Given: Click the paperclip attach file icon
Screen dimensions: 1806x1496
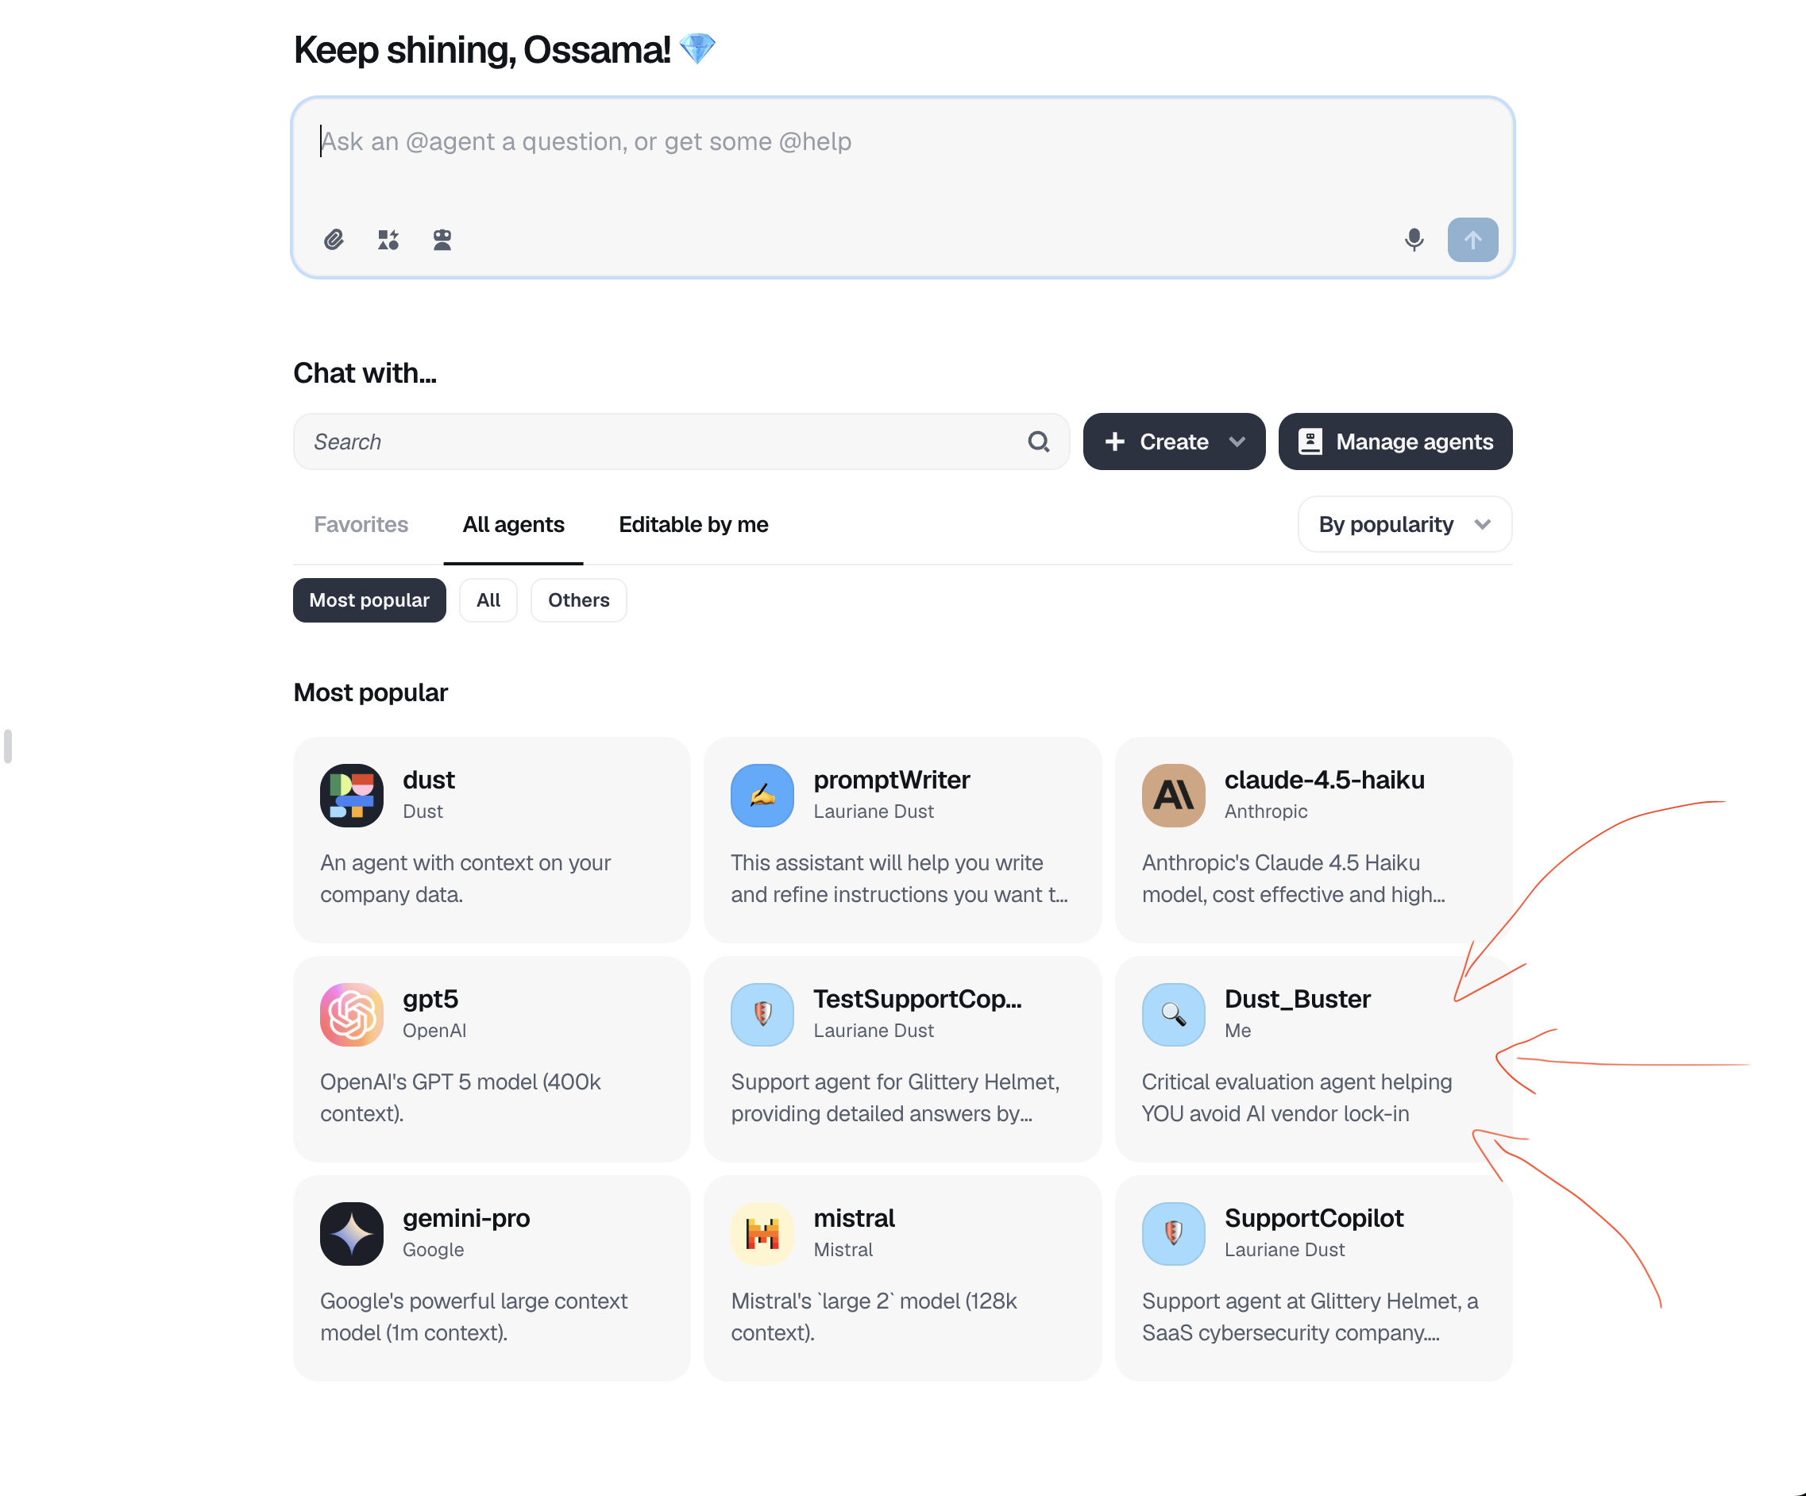Looking at the screenshot, I should 334,239.
